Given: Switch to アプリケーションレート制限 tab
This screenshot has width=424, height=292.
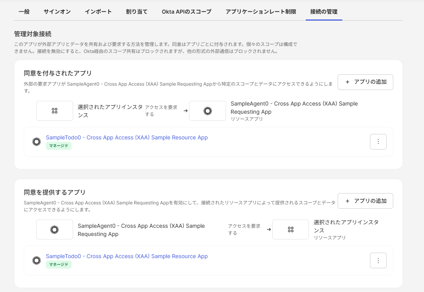Looking at the screenshot, I should 261,12.
